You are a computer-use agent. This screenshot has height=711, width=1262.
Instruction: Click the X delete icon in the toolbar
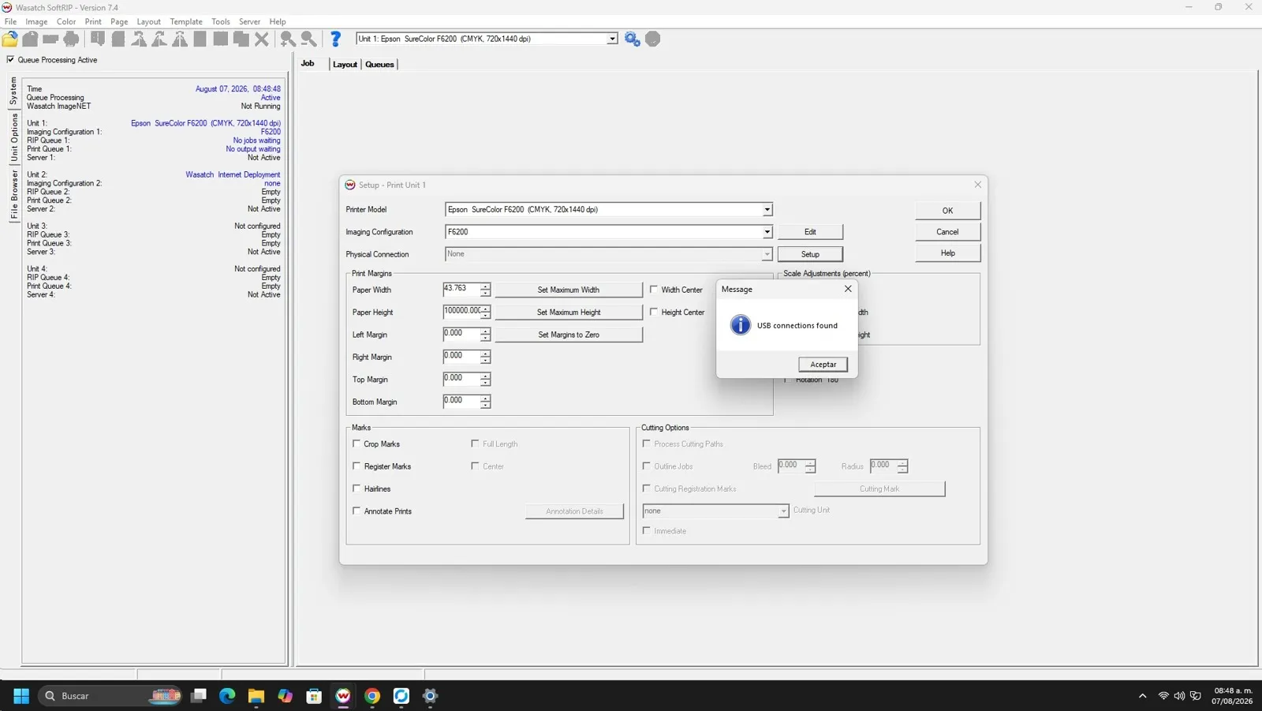click(262, 39)
